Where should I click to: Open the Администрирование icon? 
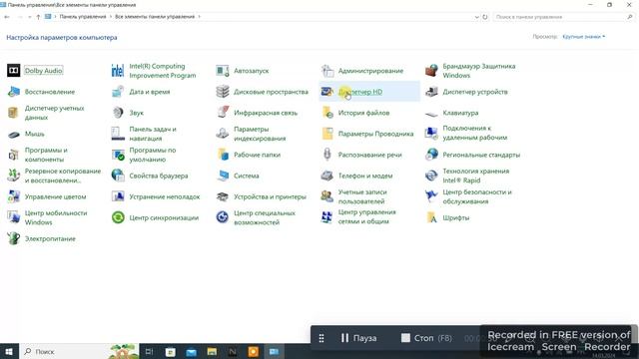[x=327, y=71]
